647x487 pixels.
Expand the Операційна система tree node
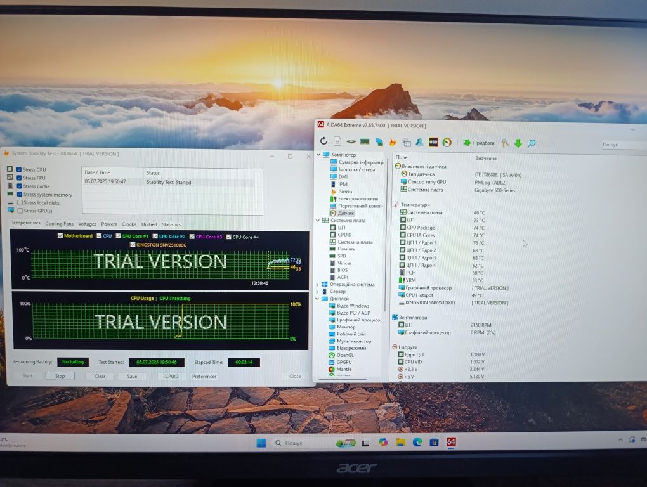(317, 285)
